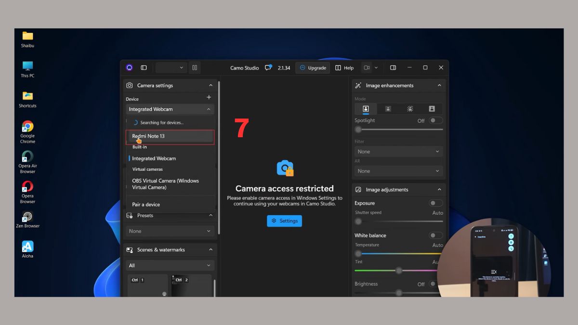The width and height of the screenshot is (578, 325).
Task: Turn on the White balance toggle
Action: (436, 235)
